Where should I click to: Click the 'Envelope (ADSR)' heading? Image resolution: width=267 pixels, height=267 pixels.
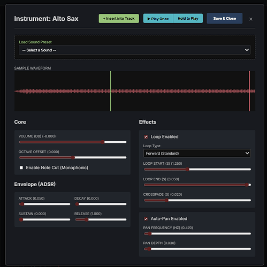(x=35, y=184)
